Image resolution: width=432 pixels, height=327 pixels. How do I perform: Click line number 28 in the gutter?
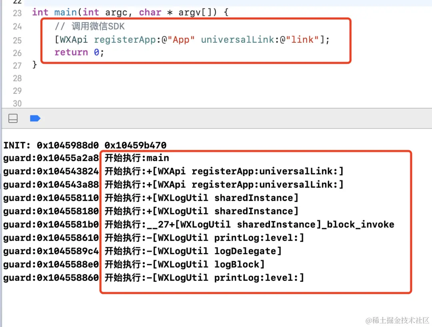click(17, 78)
